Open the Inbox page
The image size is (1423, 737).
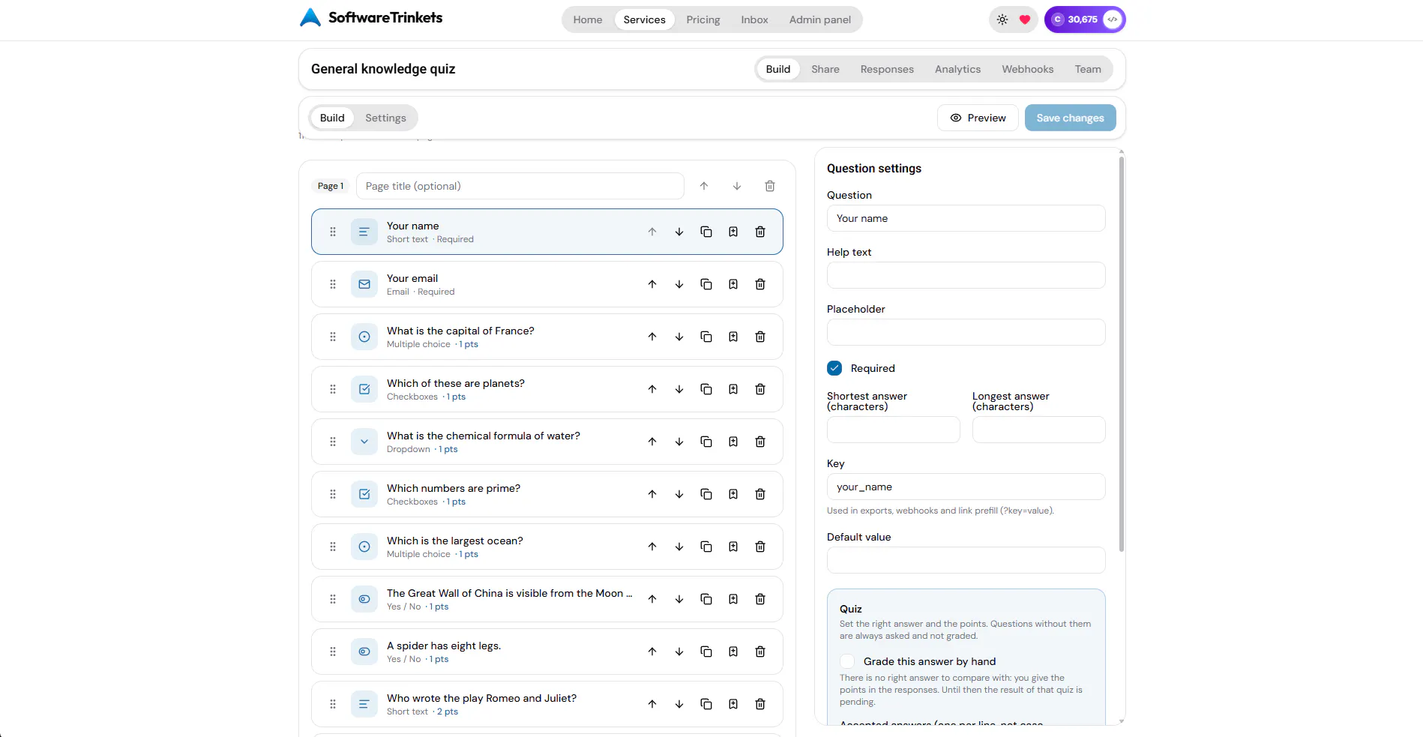coord(754,19)
